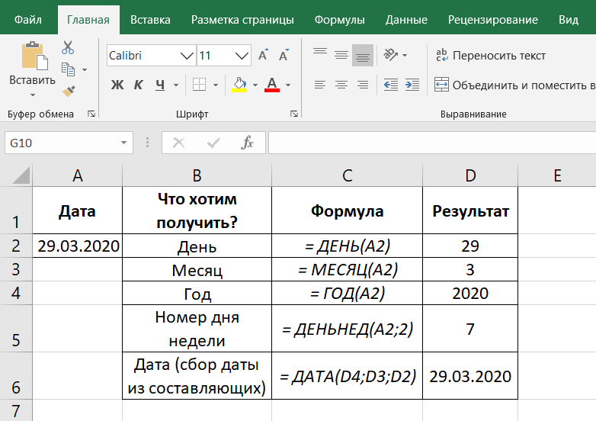Switch to the Данные tab
This screenshot has width=596, height=421.
(406, 20)
